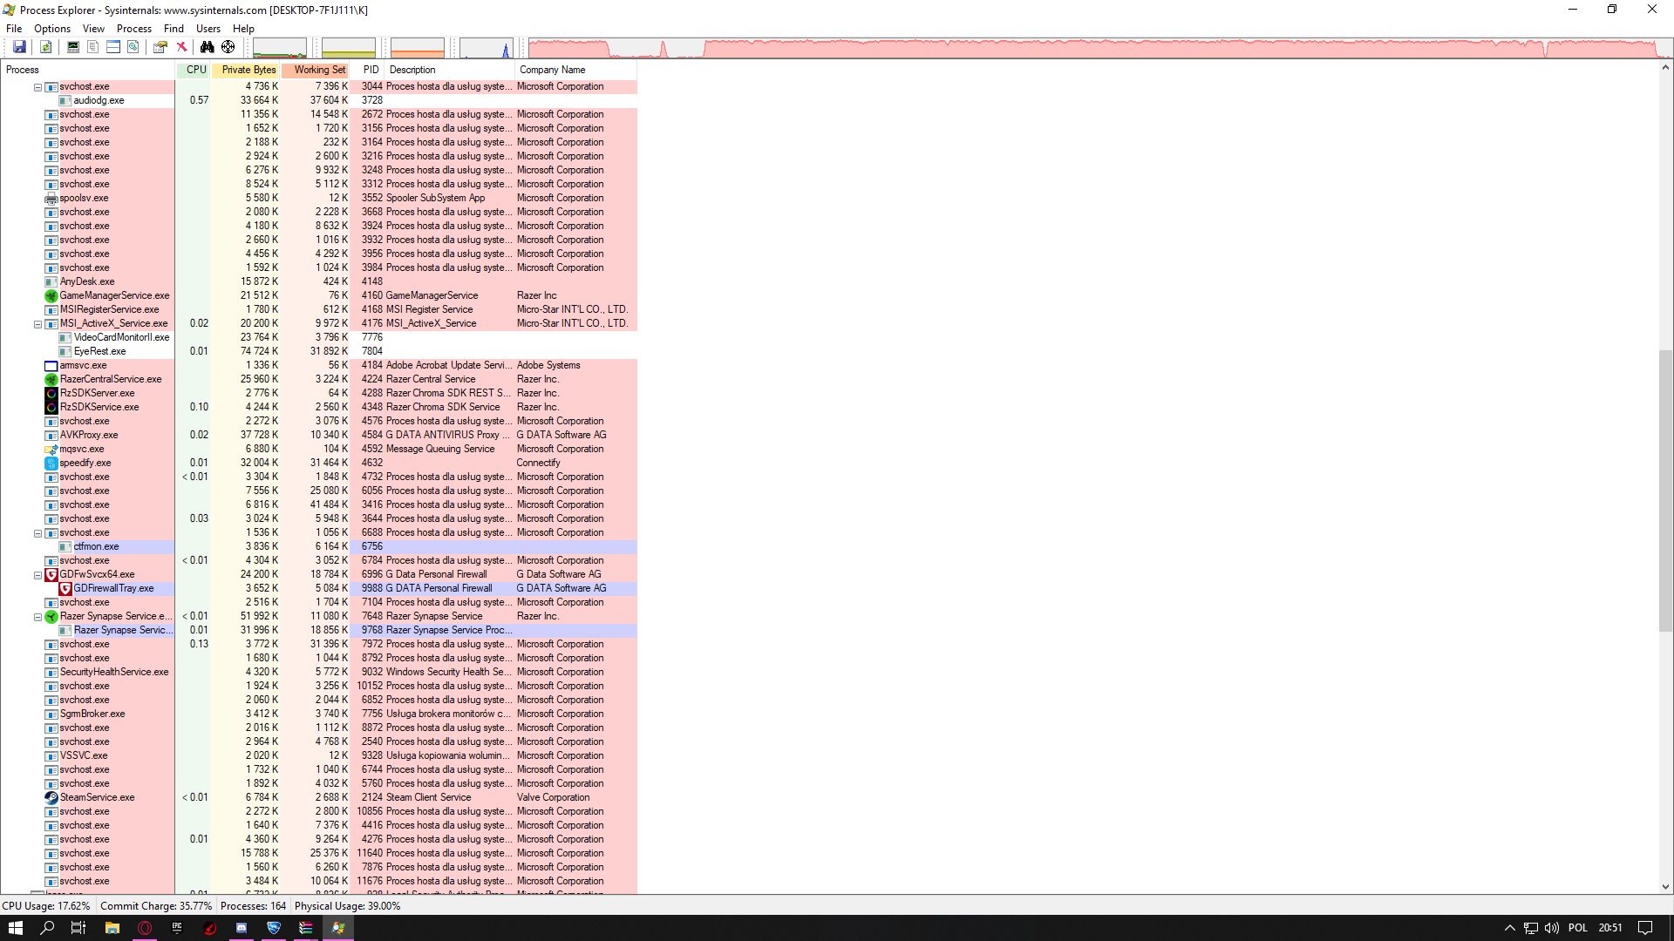Viewport: 1674px width, 941px height.
Task: Select the GameManagerService.exe process
Action: click(x=114, y=295)
